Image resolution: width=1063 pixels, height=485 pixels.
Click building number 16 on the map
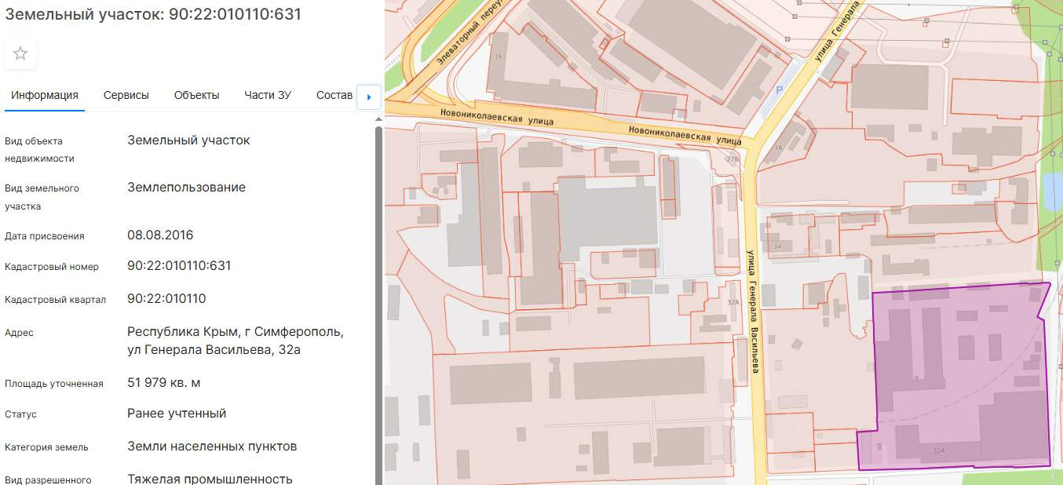(x=499, y=57)
